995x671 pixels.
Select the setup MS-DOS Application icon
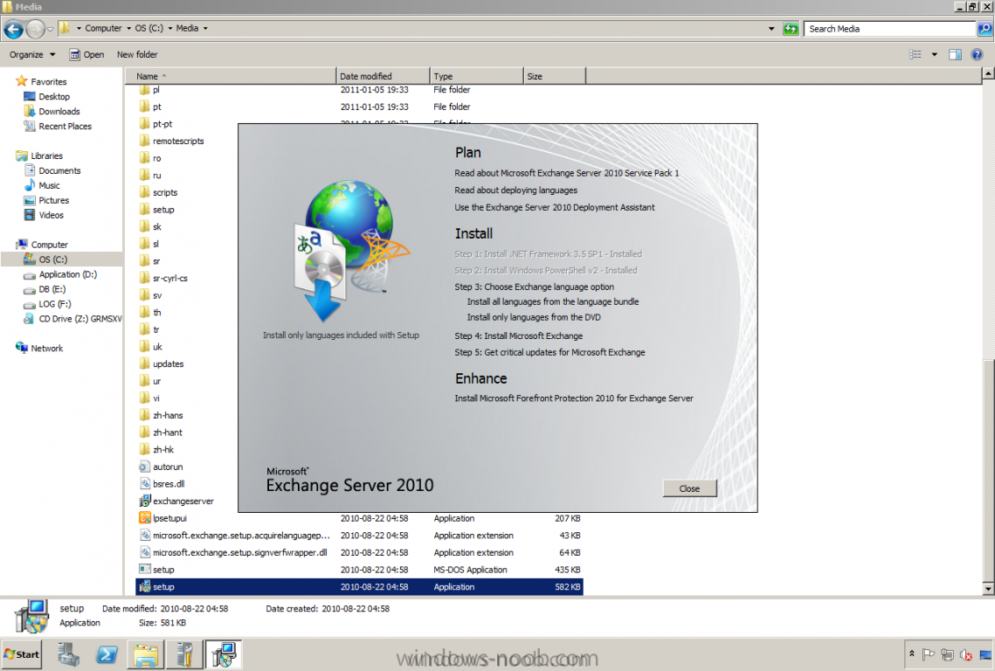coord(145,569)
